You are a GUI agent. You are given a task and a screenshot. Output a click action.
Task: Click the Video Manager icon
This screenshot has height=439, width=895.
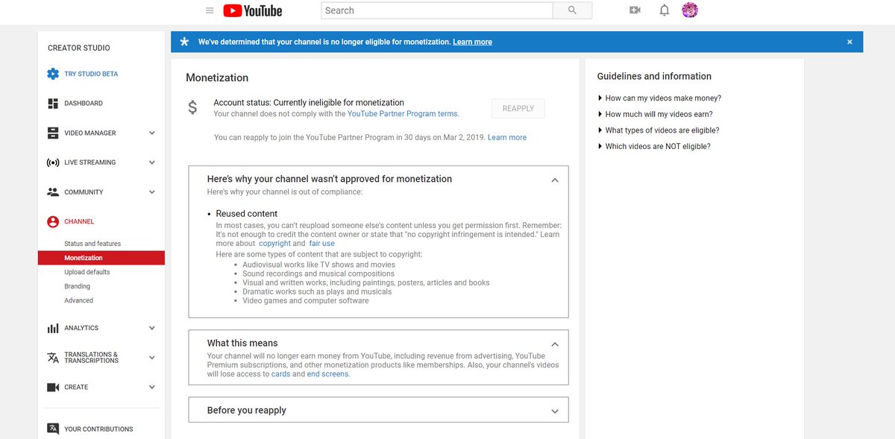[53, 133]
